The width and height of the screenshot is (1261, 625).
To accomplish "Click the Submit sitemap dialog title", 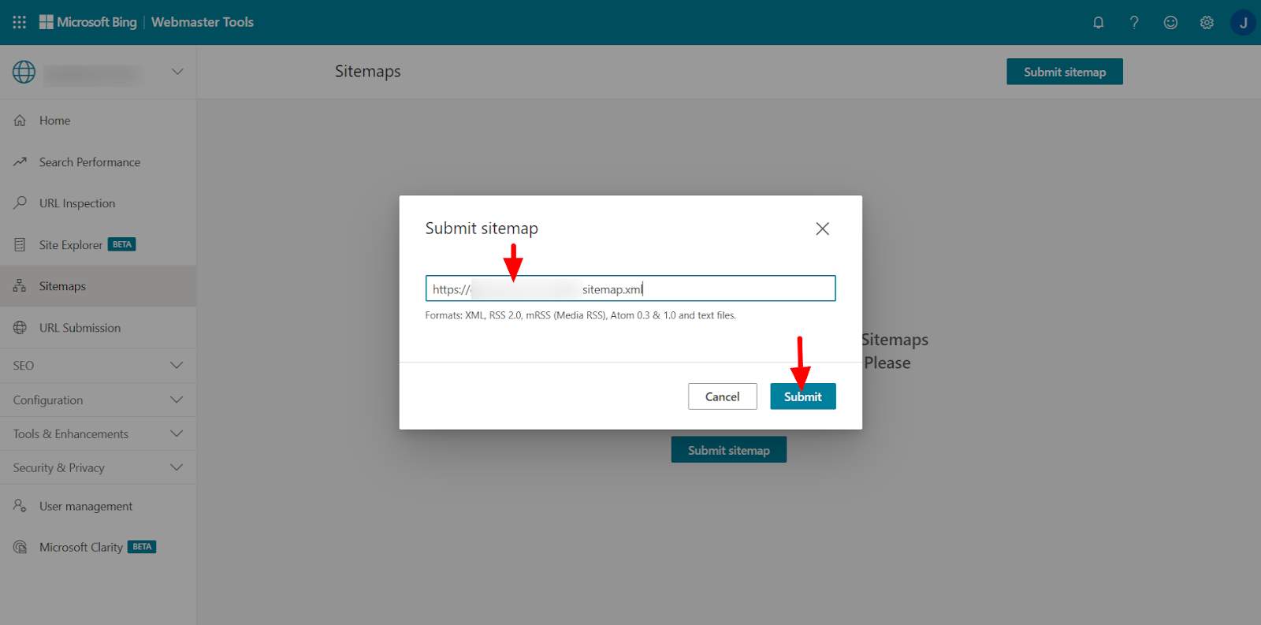I will [x=482, y=229].
